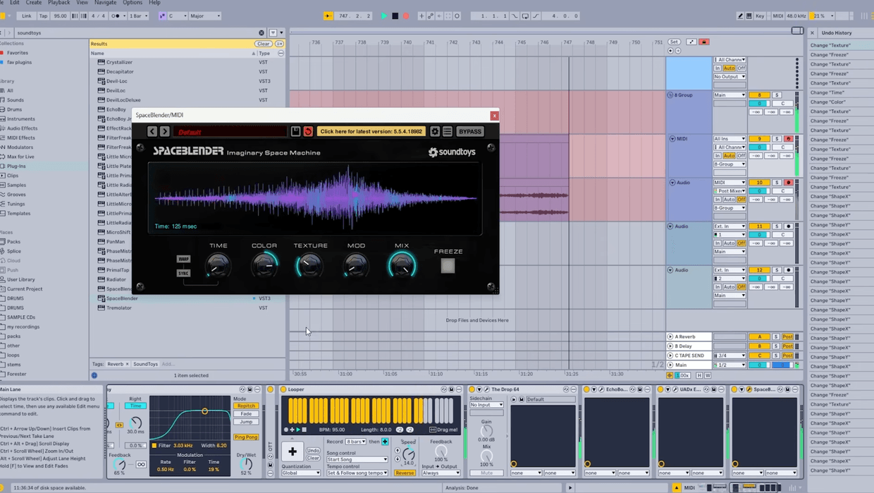Click the BYPASS button in SpaceBlender

click(470, 131)
